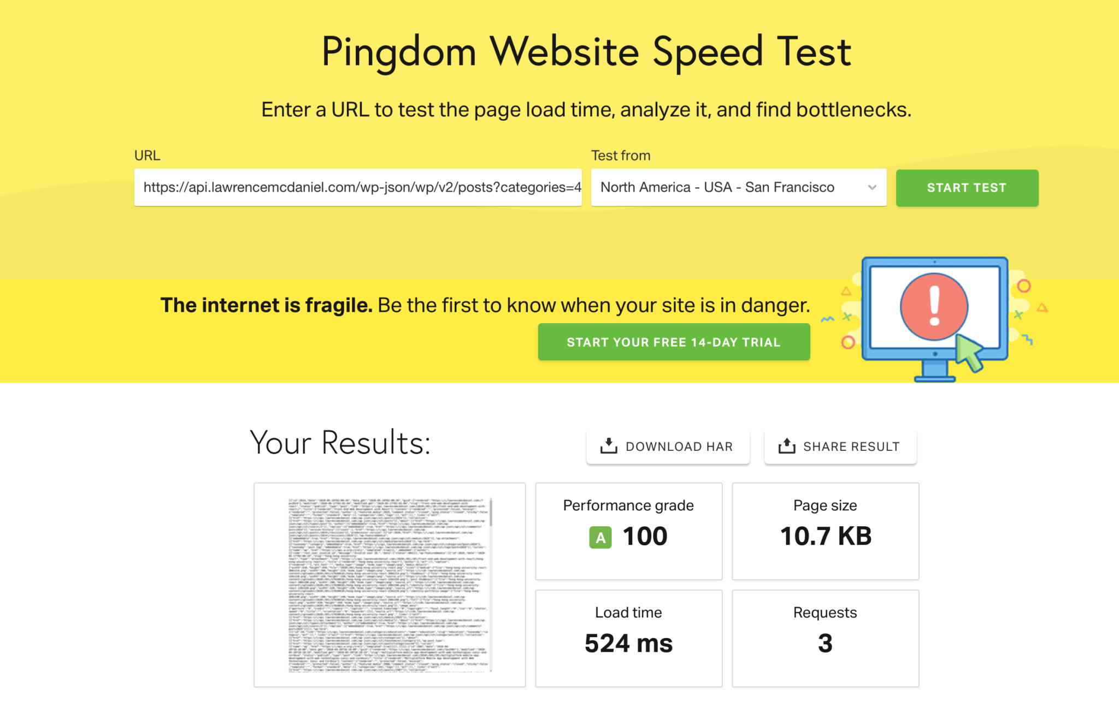The image size is (1119, 720).
Task: Start your free 14-day trial
Action: coord(674,342)
